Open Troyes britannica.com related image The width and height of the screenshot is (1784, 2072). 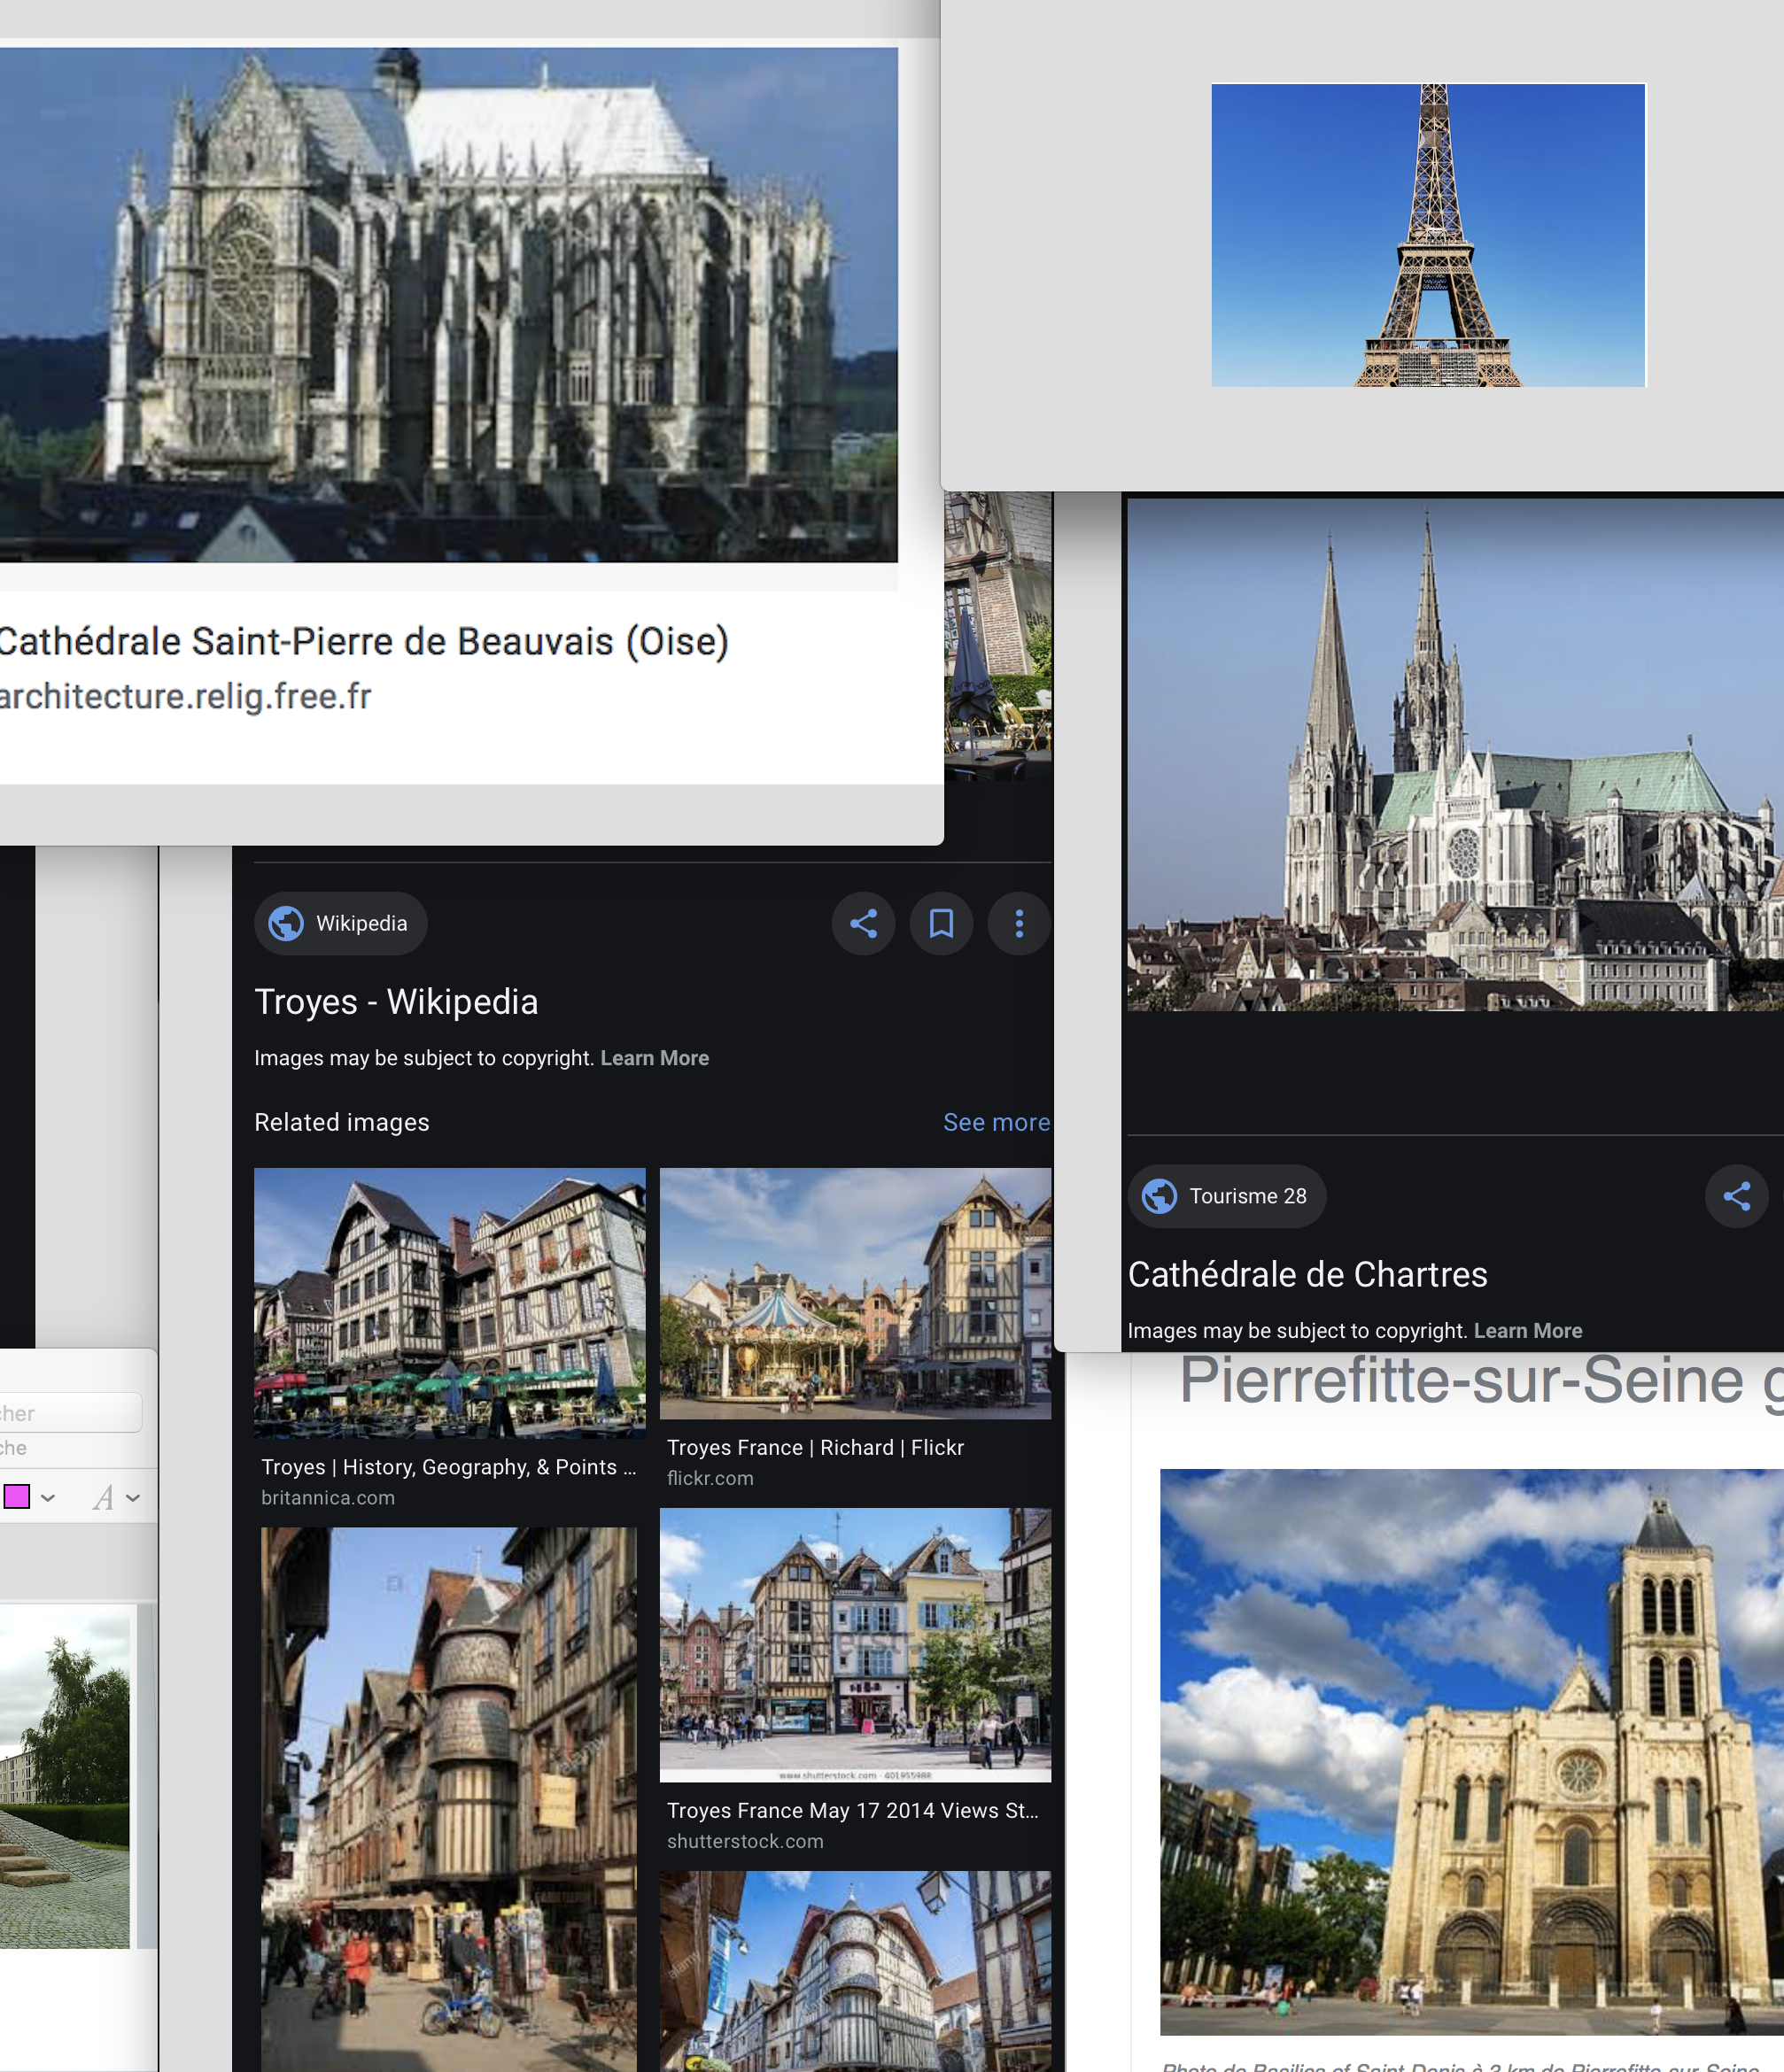(x=449, y=1302)
